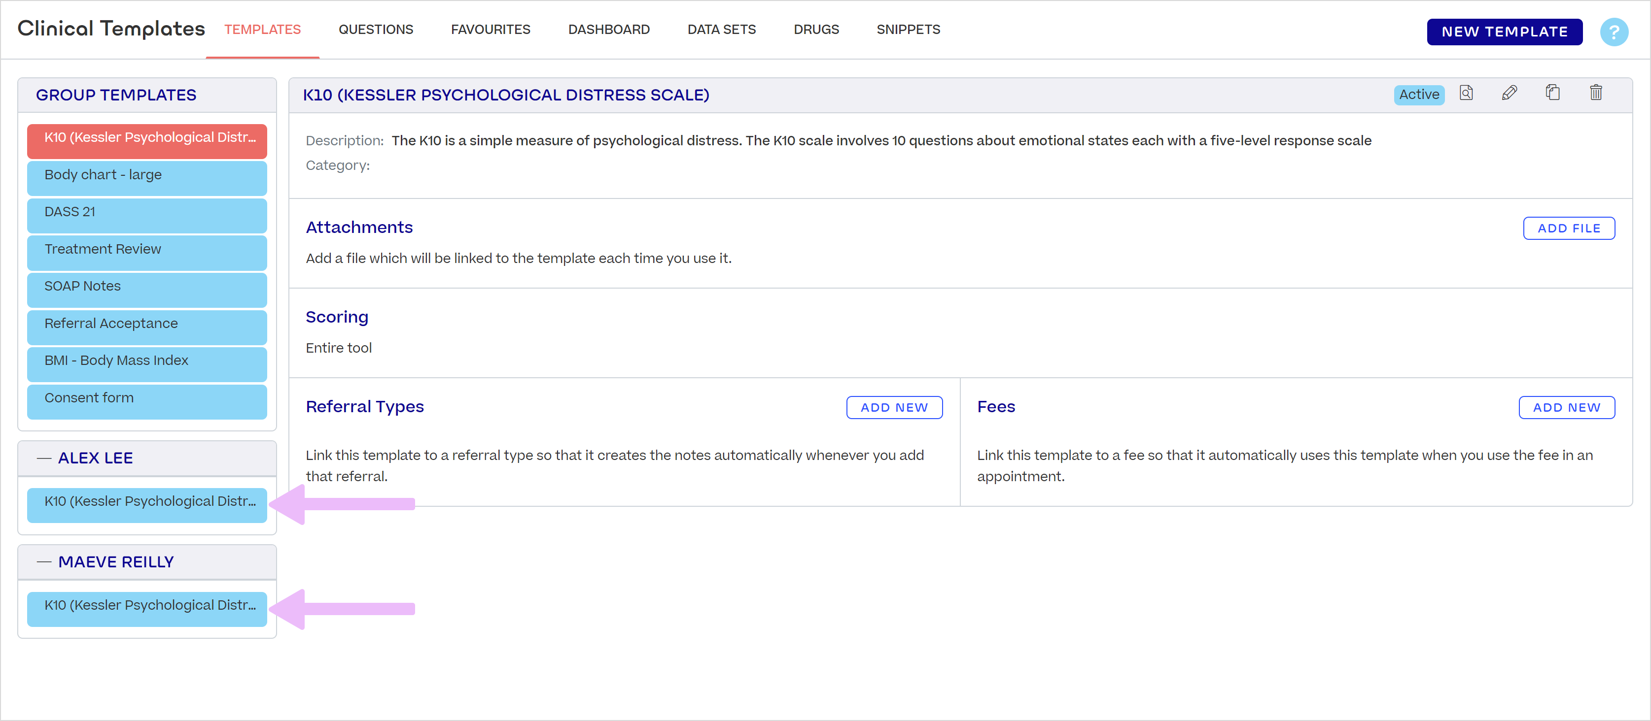This screenshot has height=721, width=1651.
Task: Click the Referral Types heading
Action: pyautogui.click(x=365, y=407)
